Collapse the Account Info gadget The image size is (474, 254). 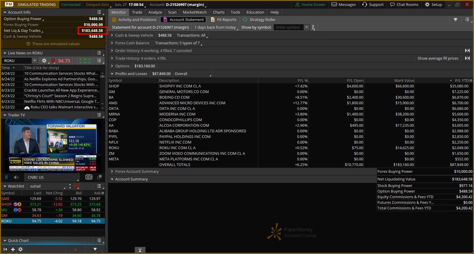5,13
